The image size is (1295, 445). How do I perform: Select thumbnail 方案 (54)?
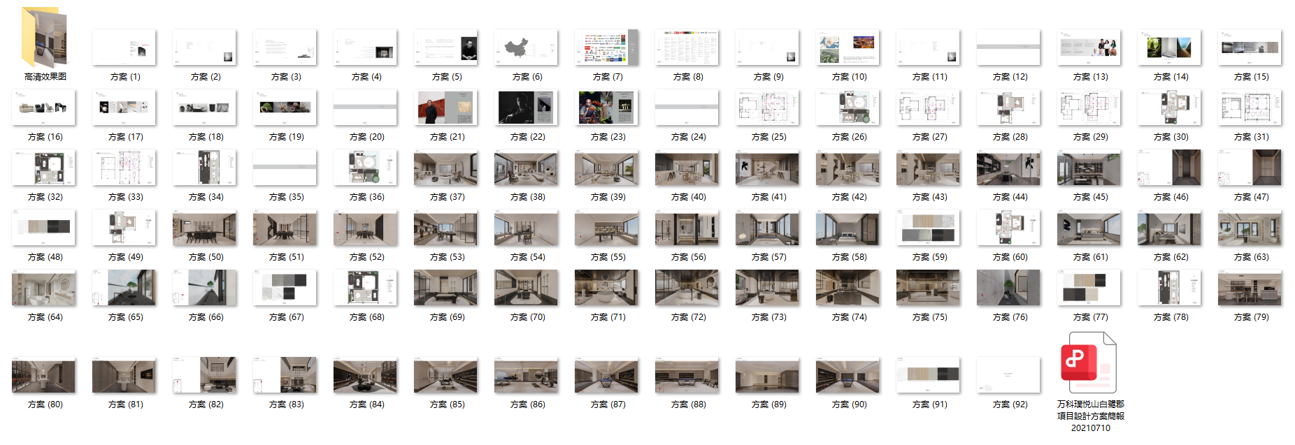coord(526,228)
